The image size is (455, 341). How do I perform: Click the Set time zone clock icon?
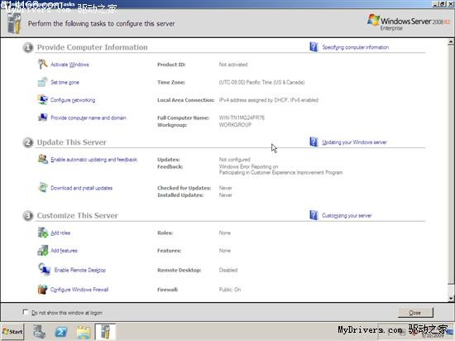tap(43, 82)
